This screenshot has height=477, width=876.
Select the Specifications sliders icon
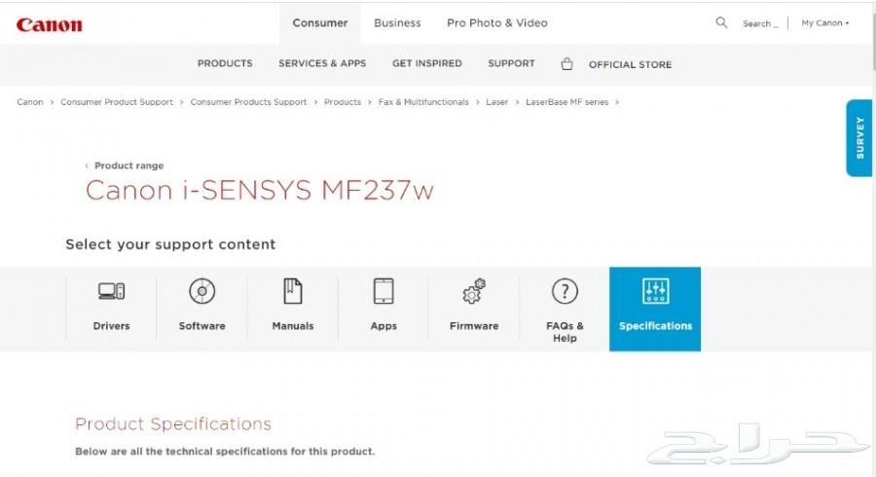pos(655,291)
